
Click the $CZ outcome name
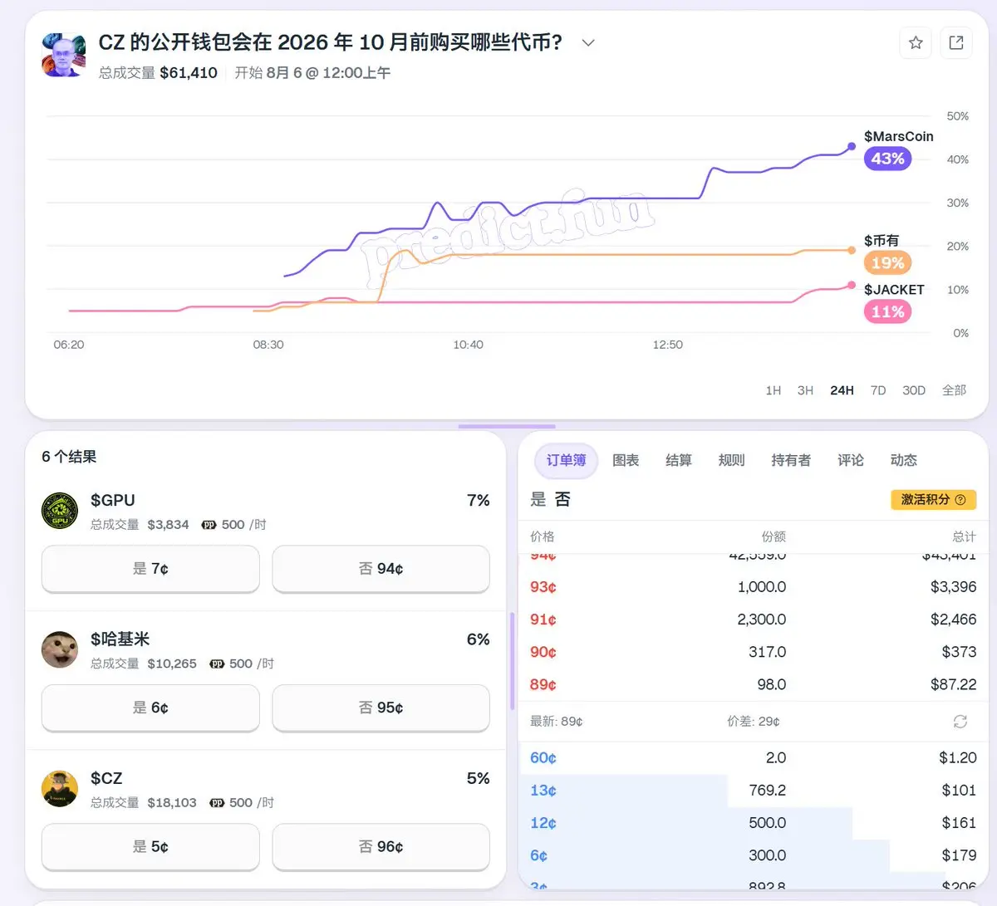click(106, 779)
